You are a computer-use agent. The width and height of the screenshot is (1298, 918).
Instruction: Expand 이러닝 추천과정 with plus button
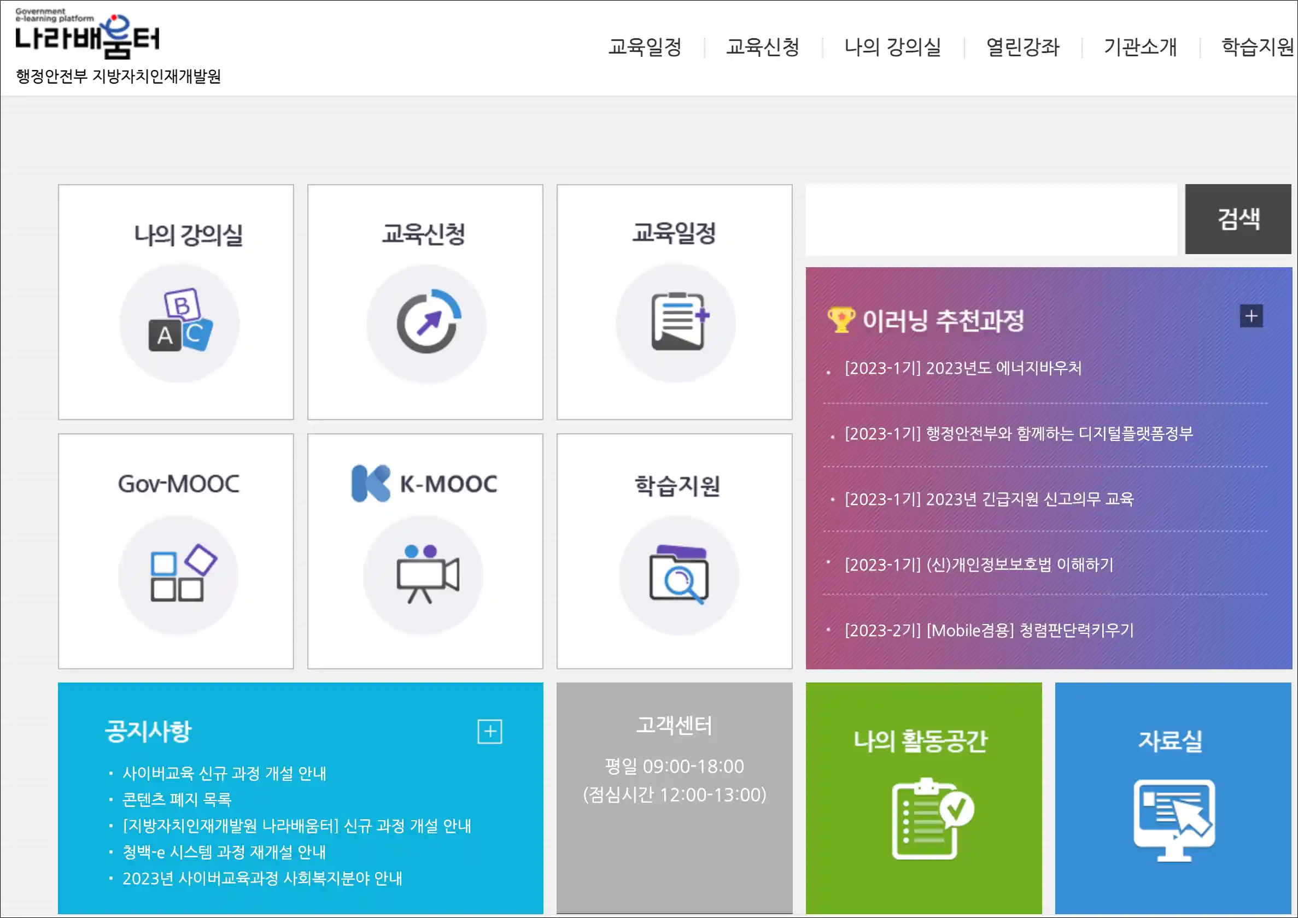[1250, 316]
